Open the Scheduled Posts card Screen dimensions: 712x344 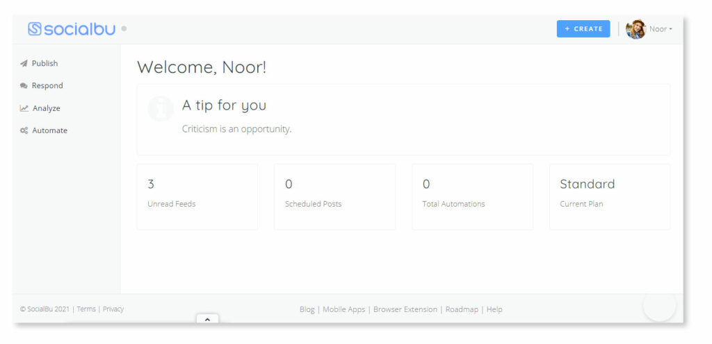coord(334,197)
